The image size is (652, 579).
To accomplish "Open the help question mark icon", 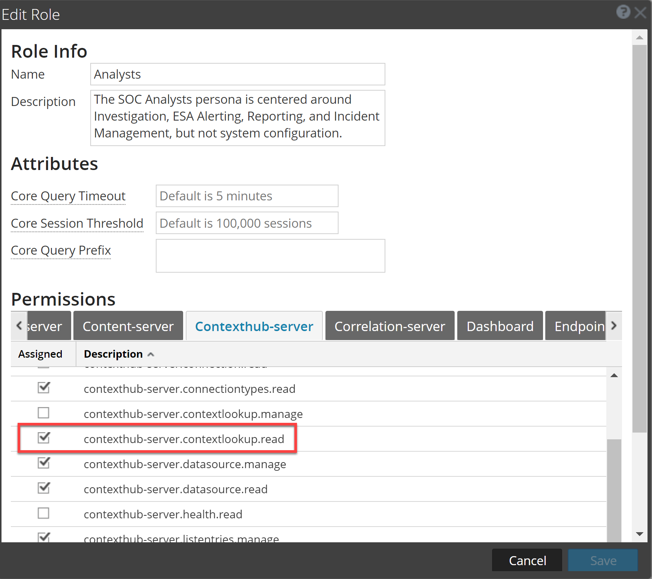I will point(623,12).
